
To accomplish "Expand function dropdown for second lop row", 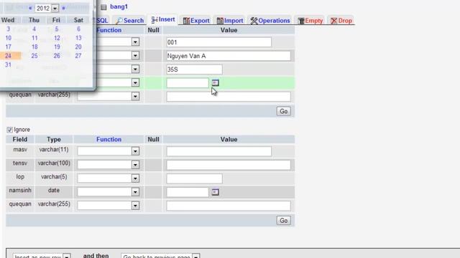I will [135, 178].
